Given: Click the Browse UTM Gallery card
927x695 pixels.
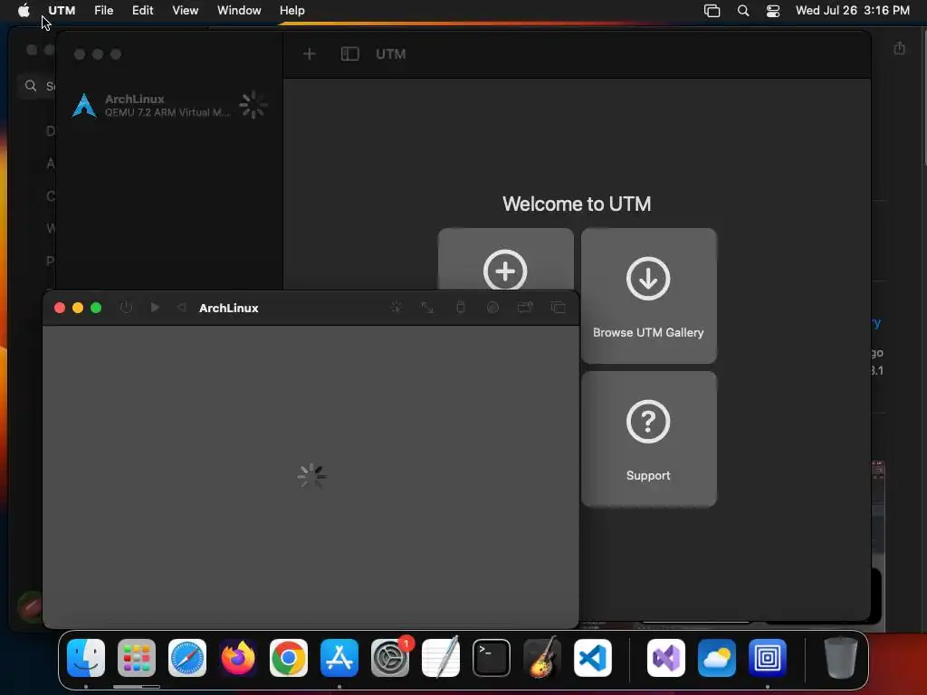Looking at the screenshot, I should click(648, 296).
